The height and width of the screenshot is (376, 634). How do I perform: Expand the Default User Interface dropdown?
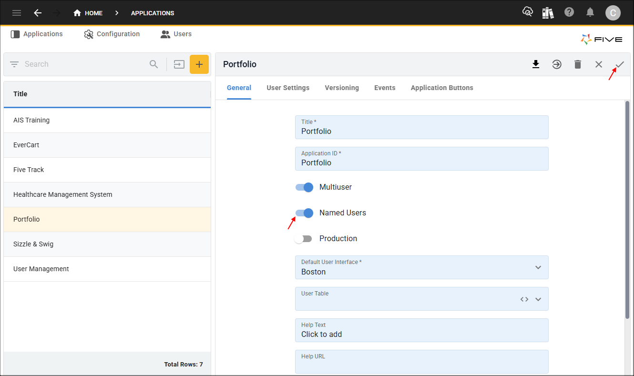538,267
